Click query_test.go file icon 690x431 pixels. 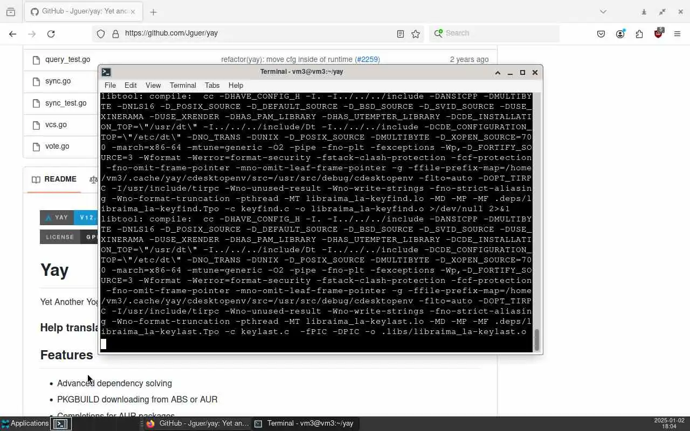coord(36,60)
